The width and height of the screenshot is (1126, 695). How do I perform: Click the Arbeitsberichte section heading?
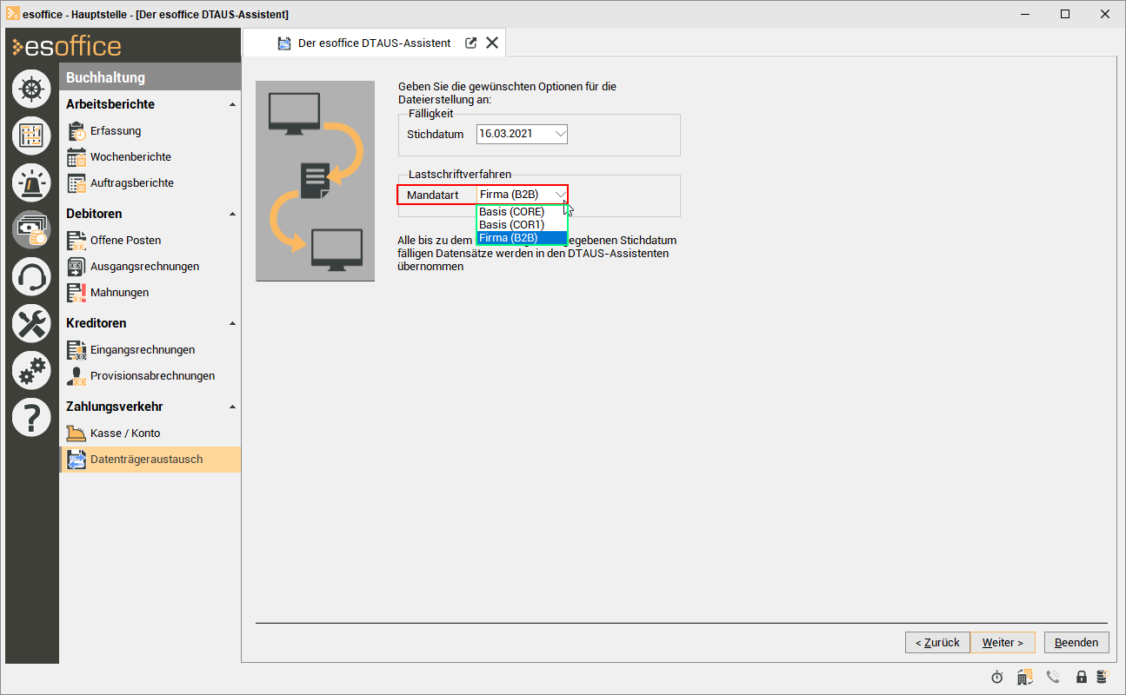point(110,104)
